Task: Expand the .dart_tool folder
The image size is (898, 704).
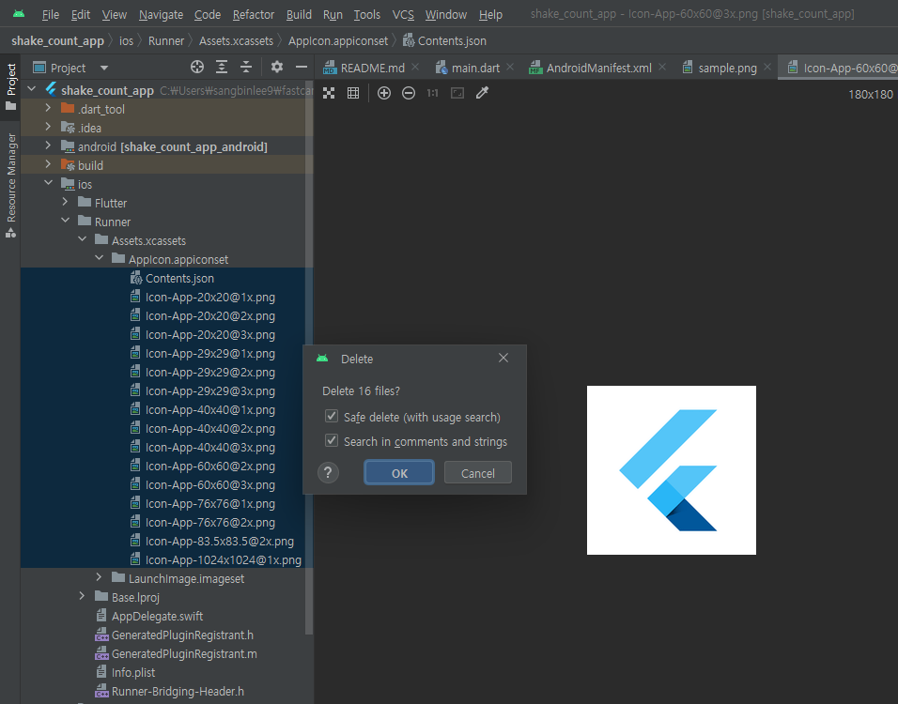Action: pyautogui.click(x=48, y=108)
